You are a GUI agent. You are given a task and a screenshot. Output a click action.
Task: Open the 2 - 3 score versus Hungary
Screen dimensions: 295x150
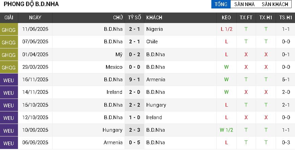coord(134,130)
